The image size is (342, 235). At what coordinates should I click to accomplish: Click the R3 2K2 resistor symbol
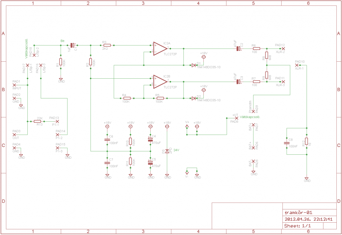(107, 45)
